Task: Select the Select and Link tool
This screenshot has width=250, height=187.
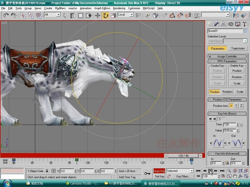Action: 23,15
